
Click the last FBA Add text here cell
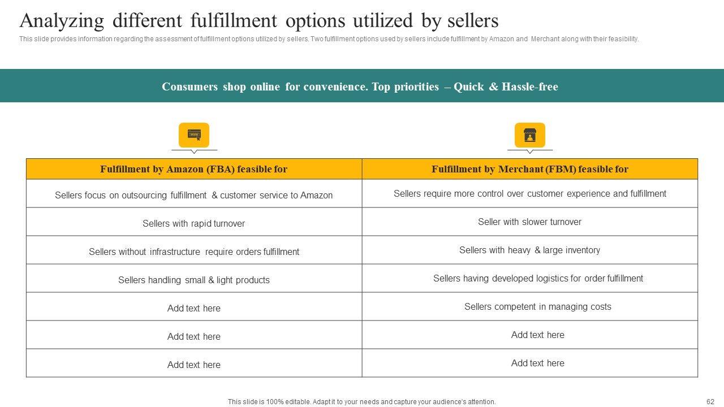point(194,365)
